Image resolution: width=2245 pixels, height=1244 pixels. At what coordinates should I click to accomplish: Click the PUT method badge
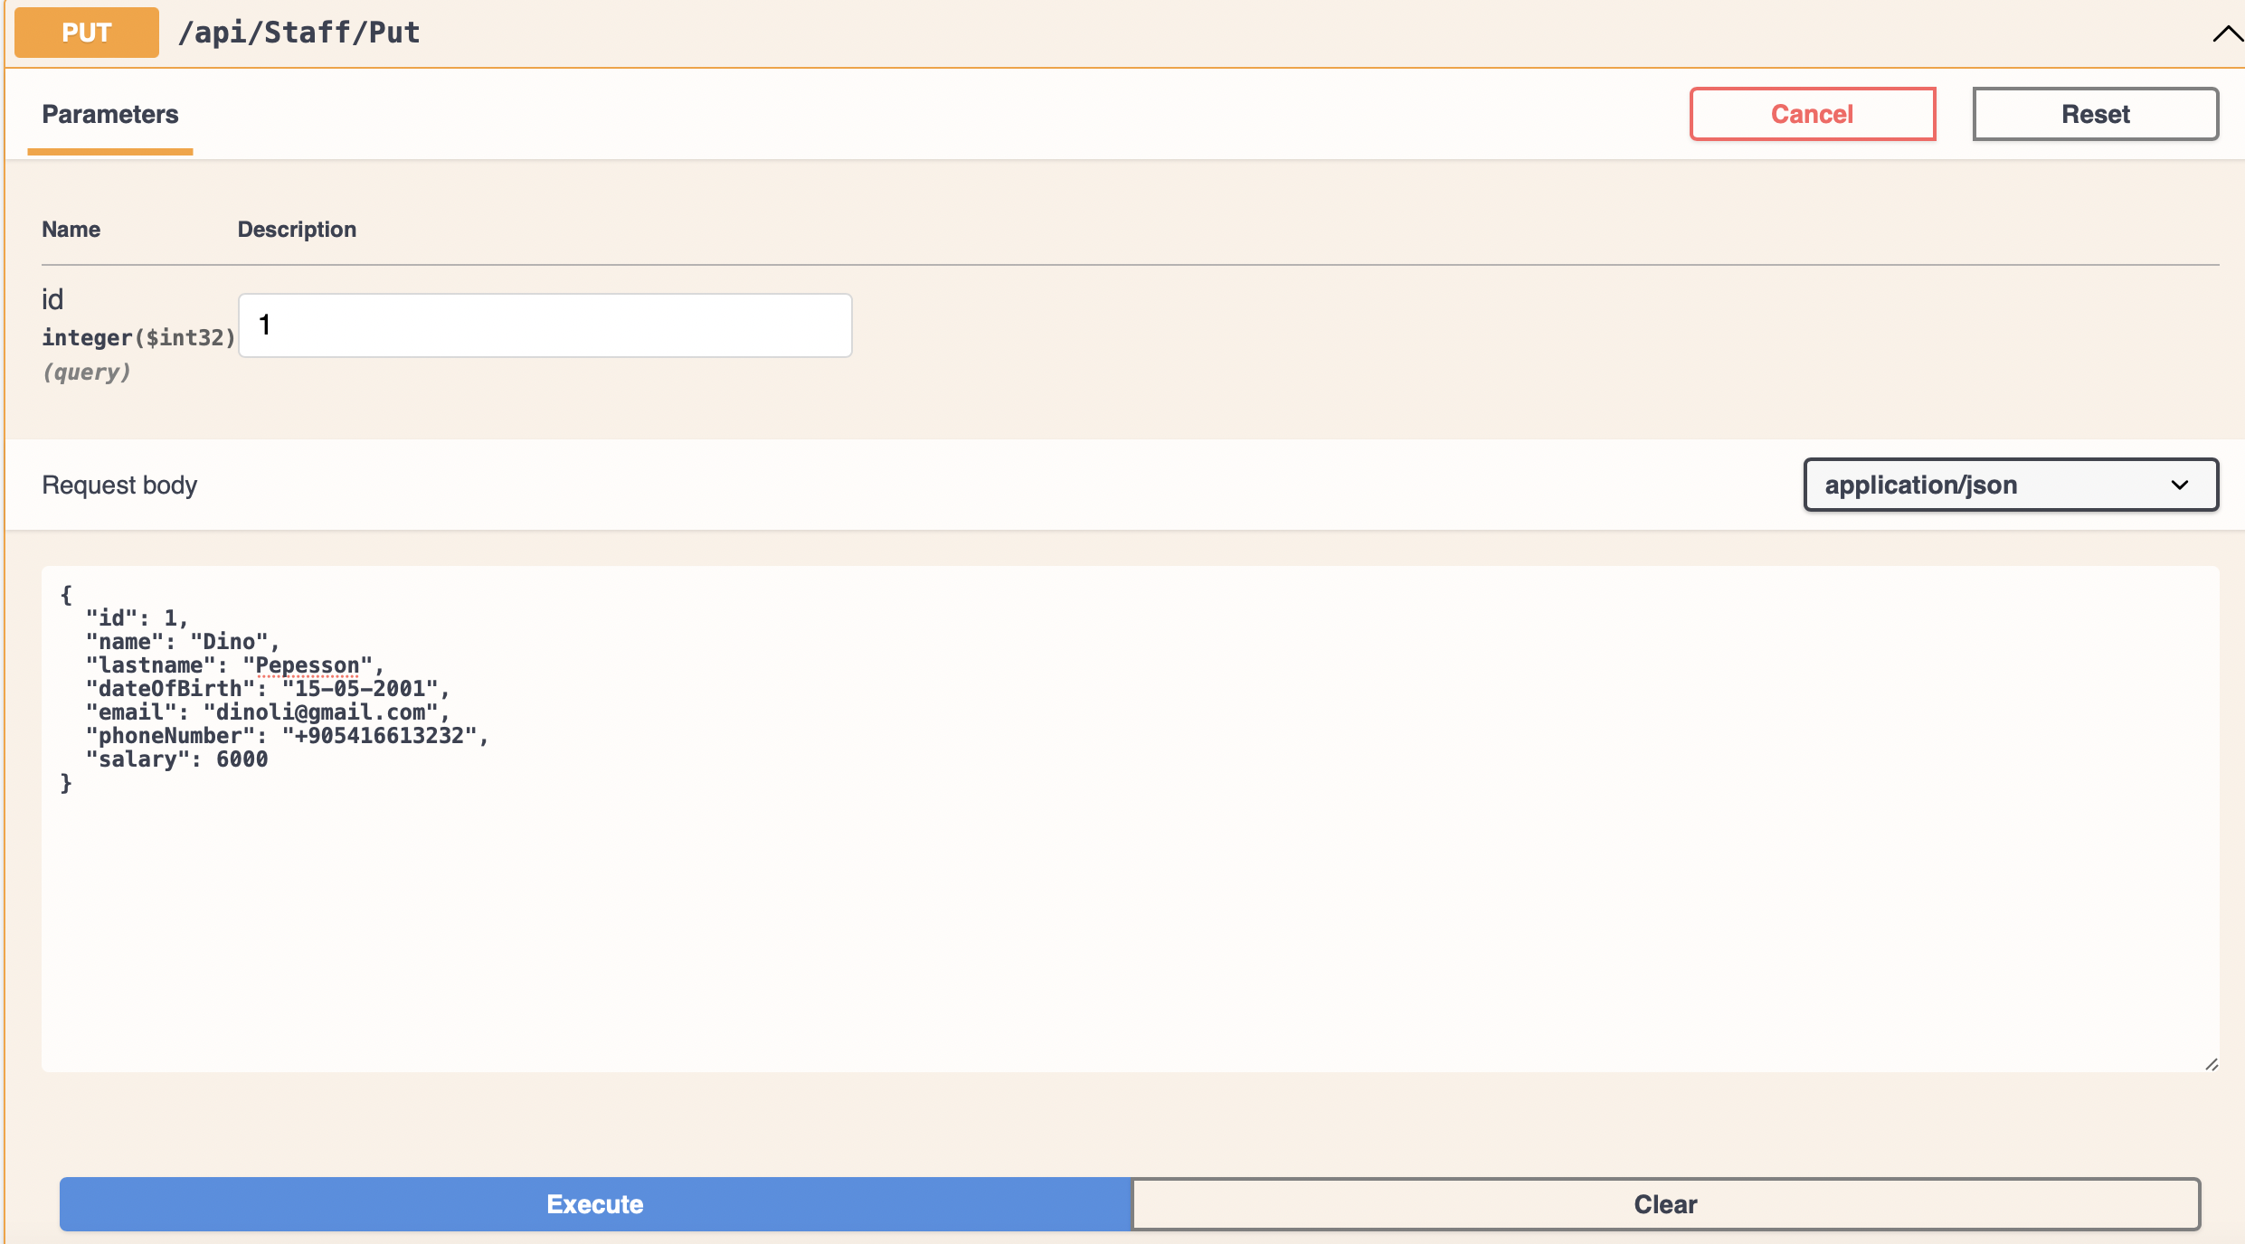(86, 32)
